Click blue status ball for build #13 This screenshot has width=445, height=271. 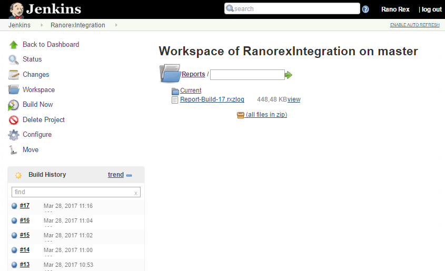14,265
